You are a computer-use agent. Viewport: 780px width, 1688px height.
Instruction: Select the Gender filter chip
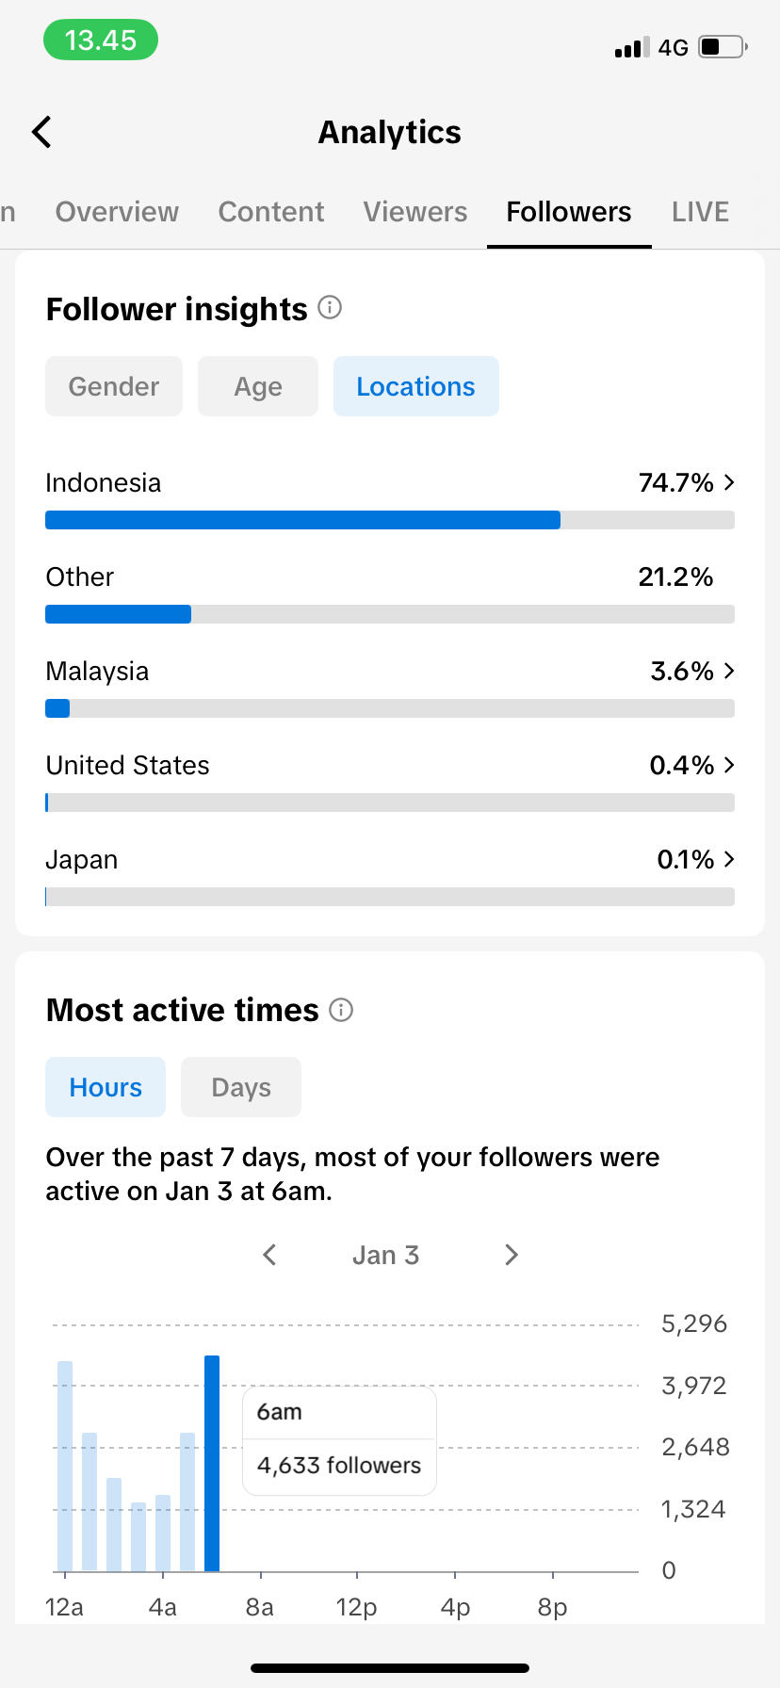(114, 386)
